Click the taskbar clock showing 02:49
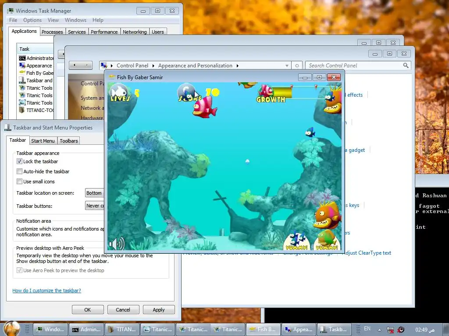The width and height of the screenshot is (449, 336). (x=425, y=330)
